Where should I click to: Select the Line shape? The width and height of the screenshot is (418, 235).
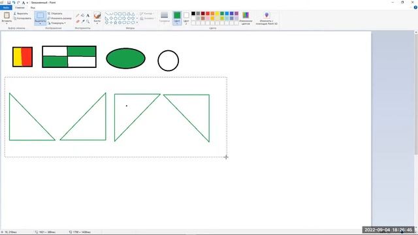[106, 14]
